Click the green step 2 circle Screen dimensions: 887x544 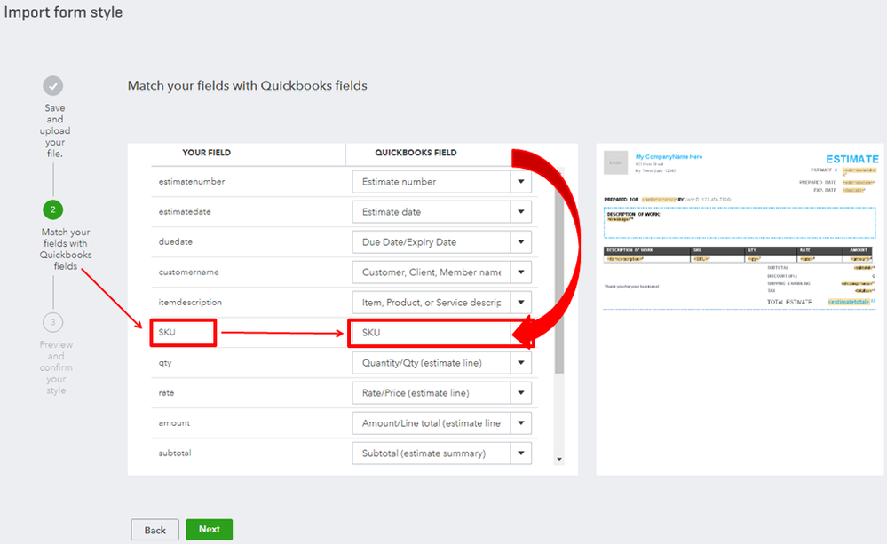[53, 210]
